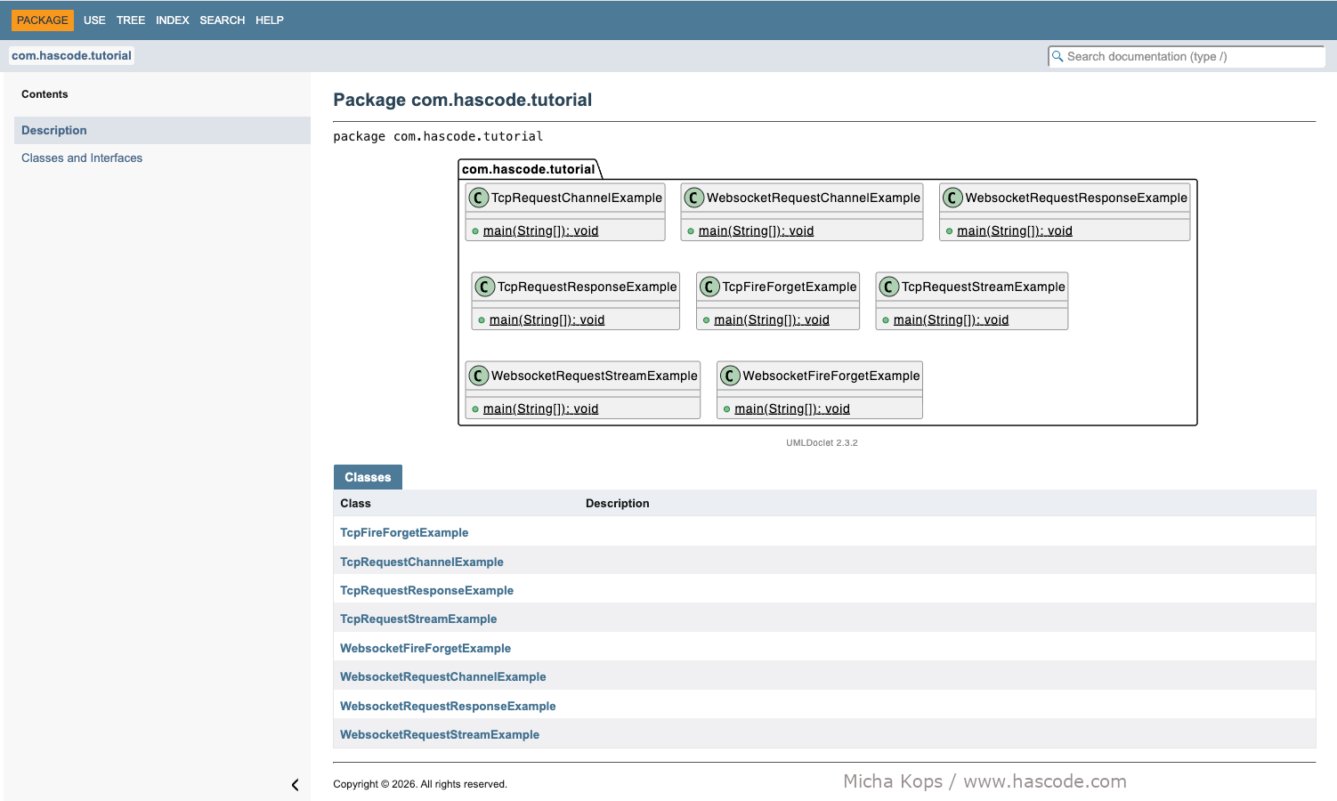Open the TcpFireForgetExample class link
The width and height of the screenshot is (1337, 801).
(x=404, y=532)
